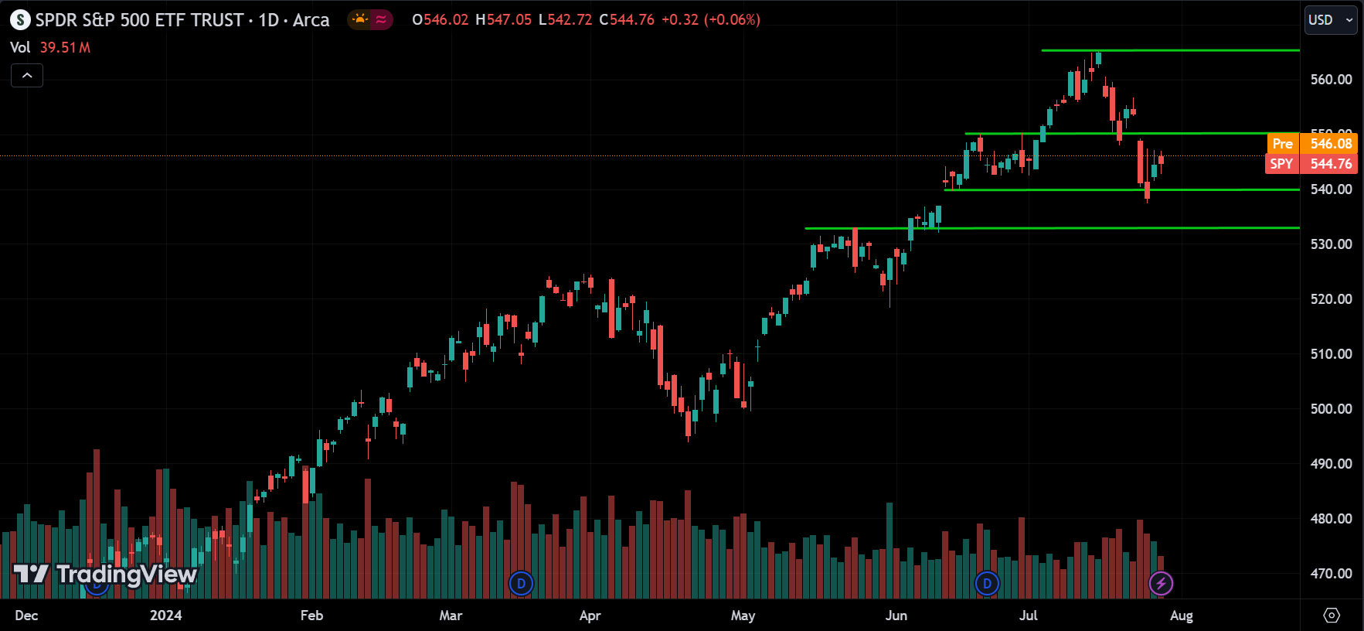
Task: Open the dividend marker near March
Action: tap(522, 583)
